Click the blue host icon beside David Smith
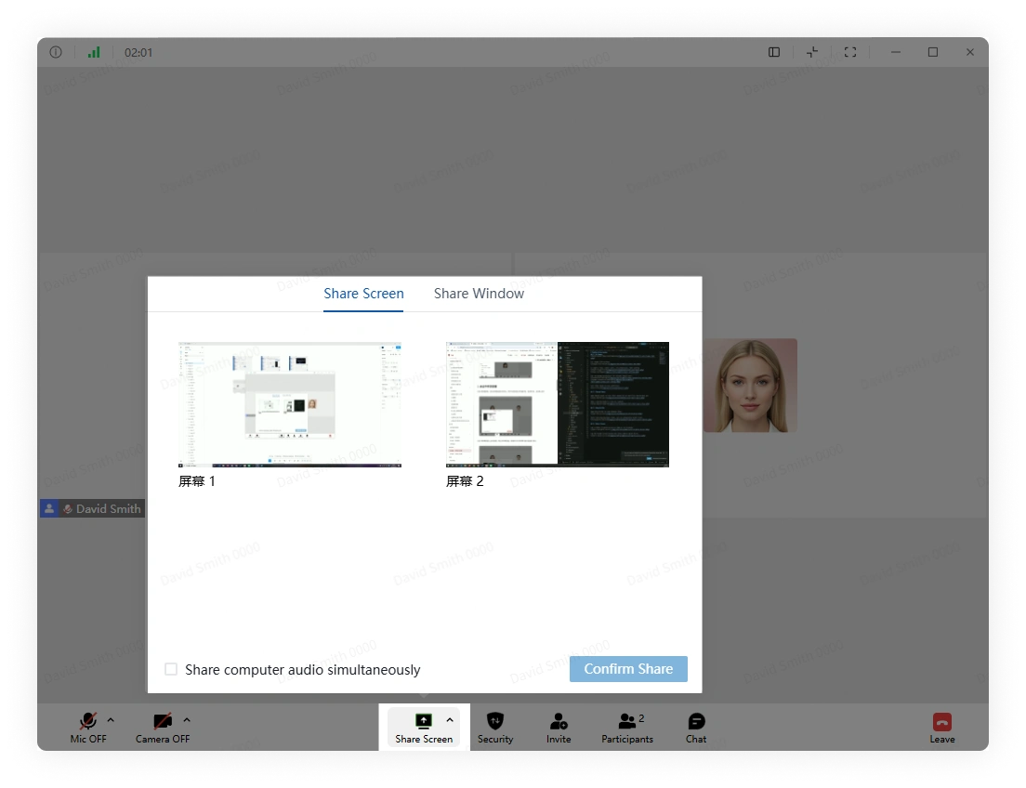Image resolution: width=1026 pixels, height=788 pixels. pyautogui.click(x=49, y=508)
